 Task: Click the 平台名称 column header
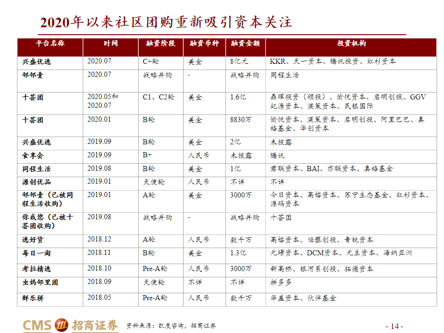(x=50, y=43)
